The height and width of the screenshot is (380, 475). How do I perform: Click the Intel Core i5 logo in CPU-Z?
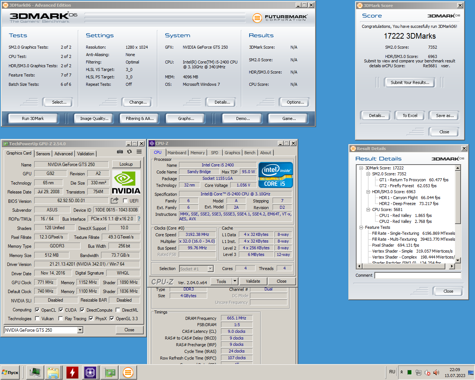276,175
